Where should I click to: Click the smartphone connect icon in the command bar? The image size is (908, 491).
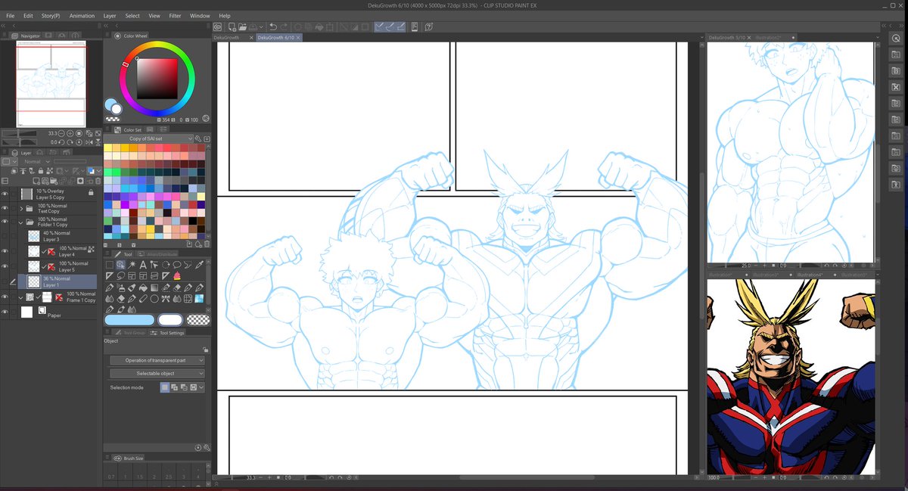(415, 27)
